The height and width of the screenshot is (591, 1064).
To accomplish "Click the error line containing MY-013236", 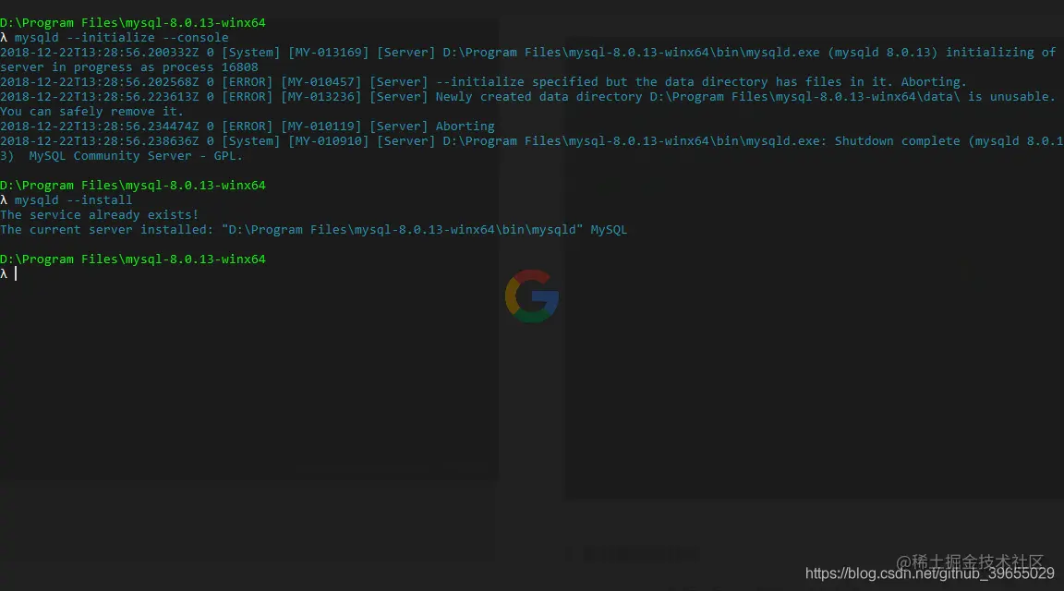I will [x=528, y=97].
